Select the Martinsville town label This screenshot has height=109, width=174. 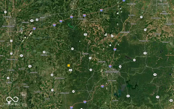tap(125, 32)
